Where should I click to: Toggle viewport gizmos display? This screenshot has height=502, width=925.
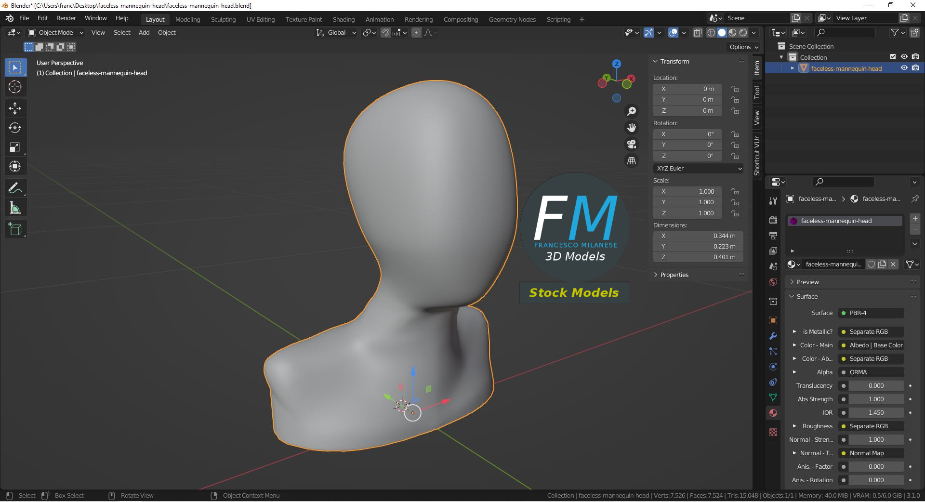(649, 33)
